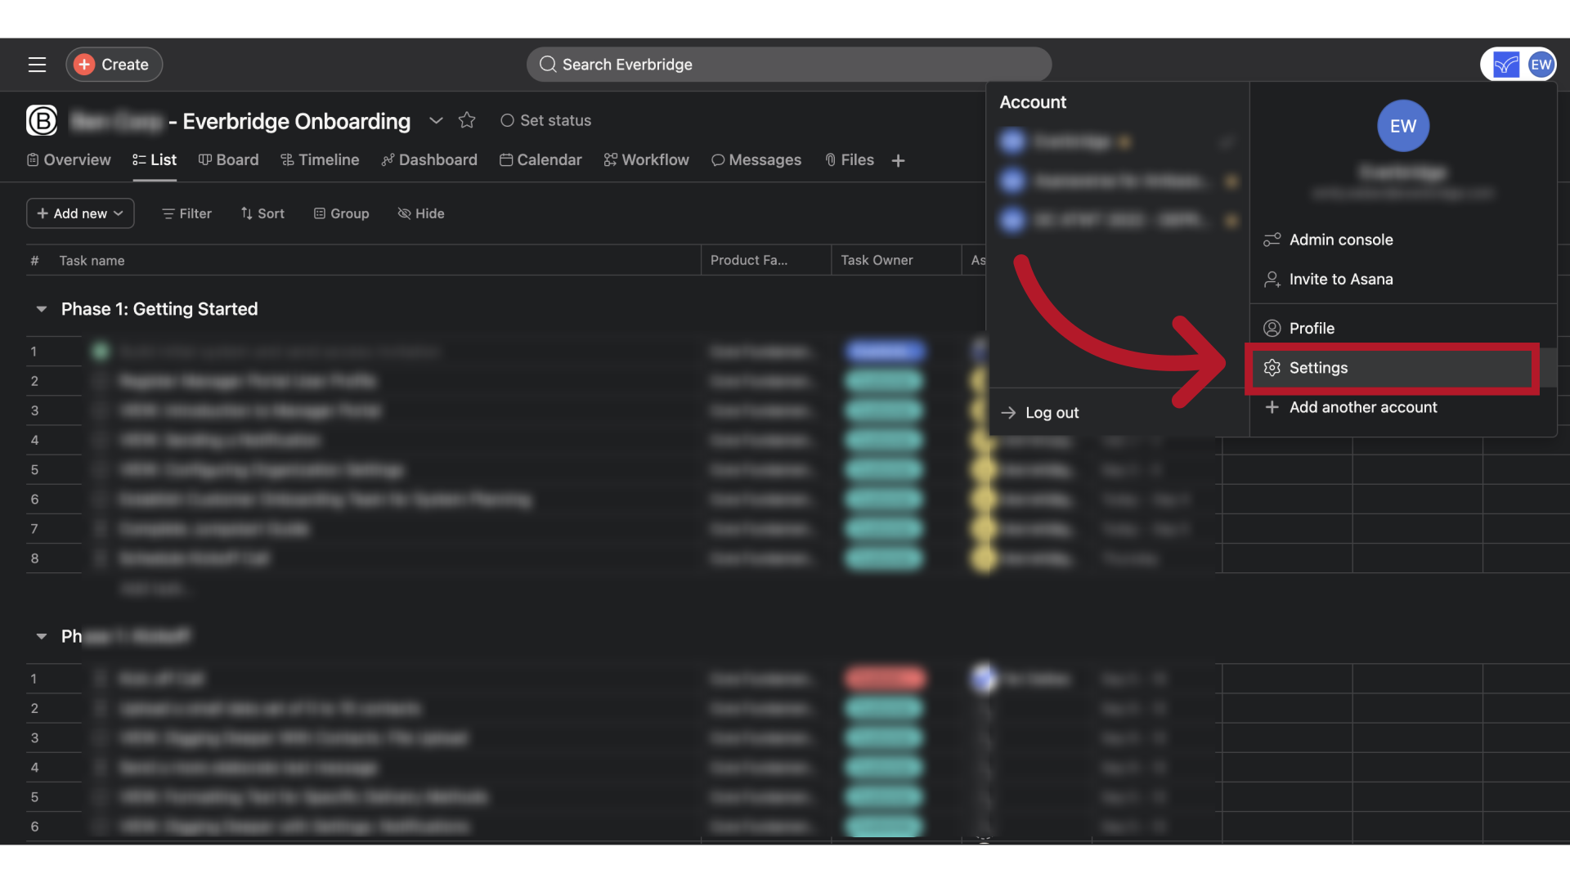Click the Sort button
Screen dimensions: 1570x883
[x=262, y=213]
